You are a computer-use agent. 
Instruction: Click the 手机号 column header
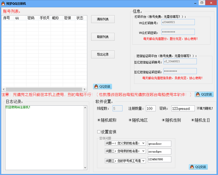coord(45,18)
